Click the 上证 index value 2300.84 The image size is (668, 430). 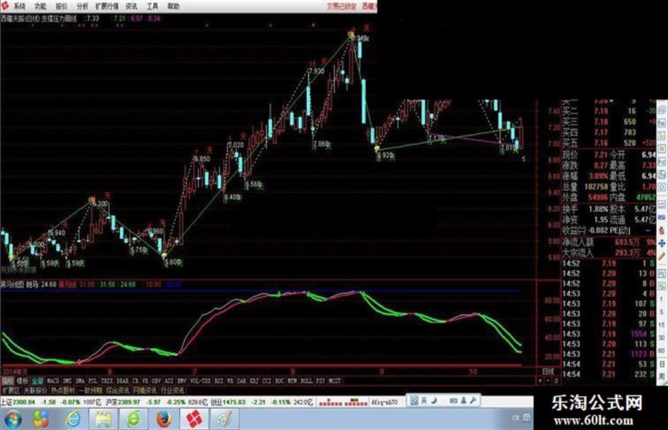[24, 402]
